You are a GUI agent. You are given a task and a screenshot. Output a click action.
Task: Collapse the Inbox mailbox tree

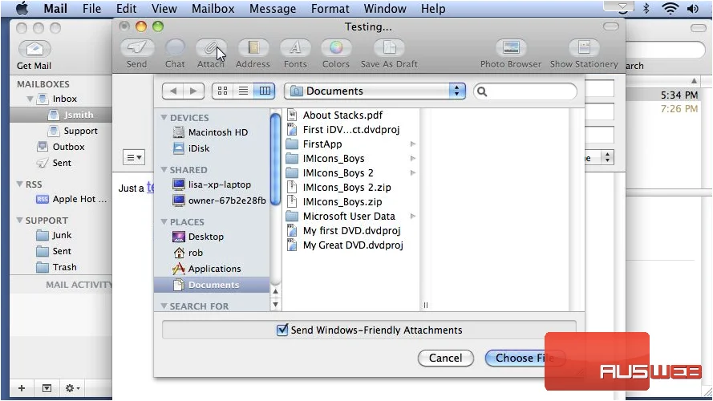click(30, 99)
